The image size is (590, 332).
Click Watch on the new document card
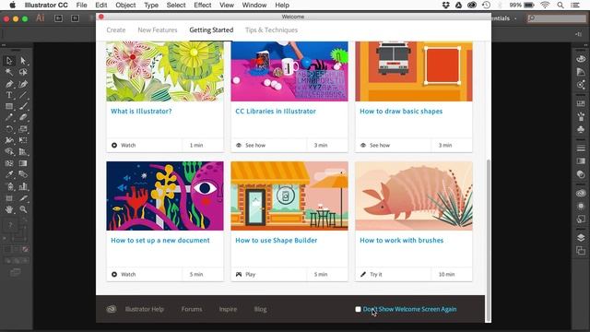(124, 275)
